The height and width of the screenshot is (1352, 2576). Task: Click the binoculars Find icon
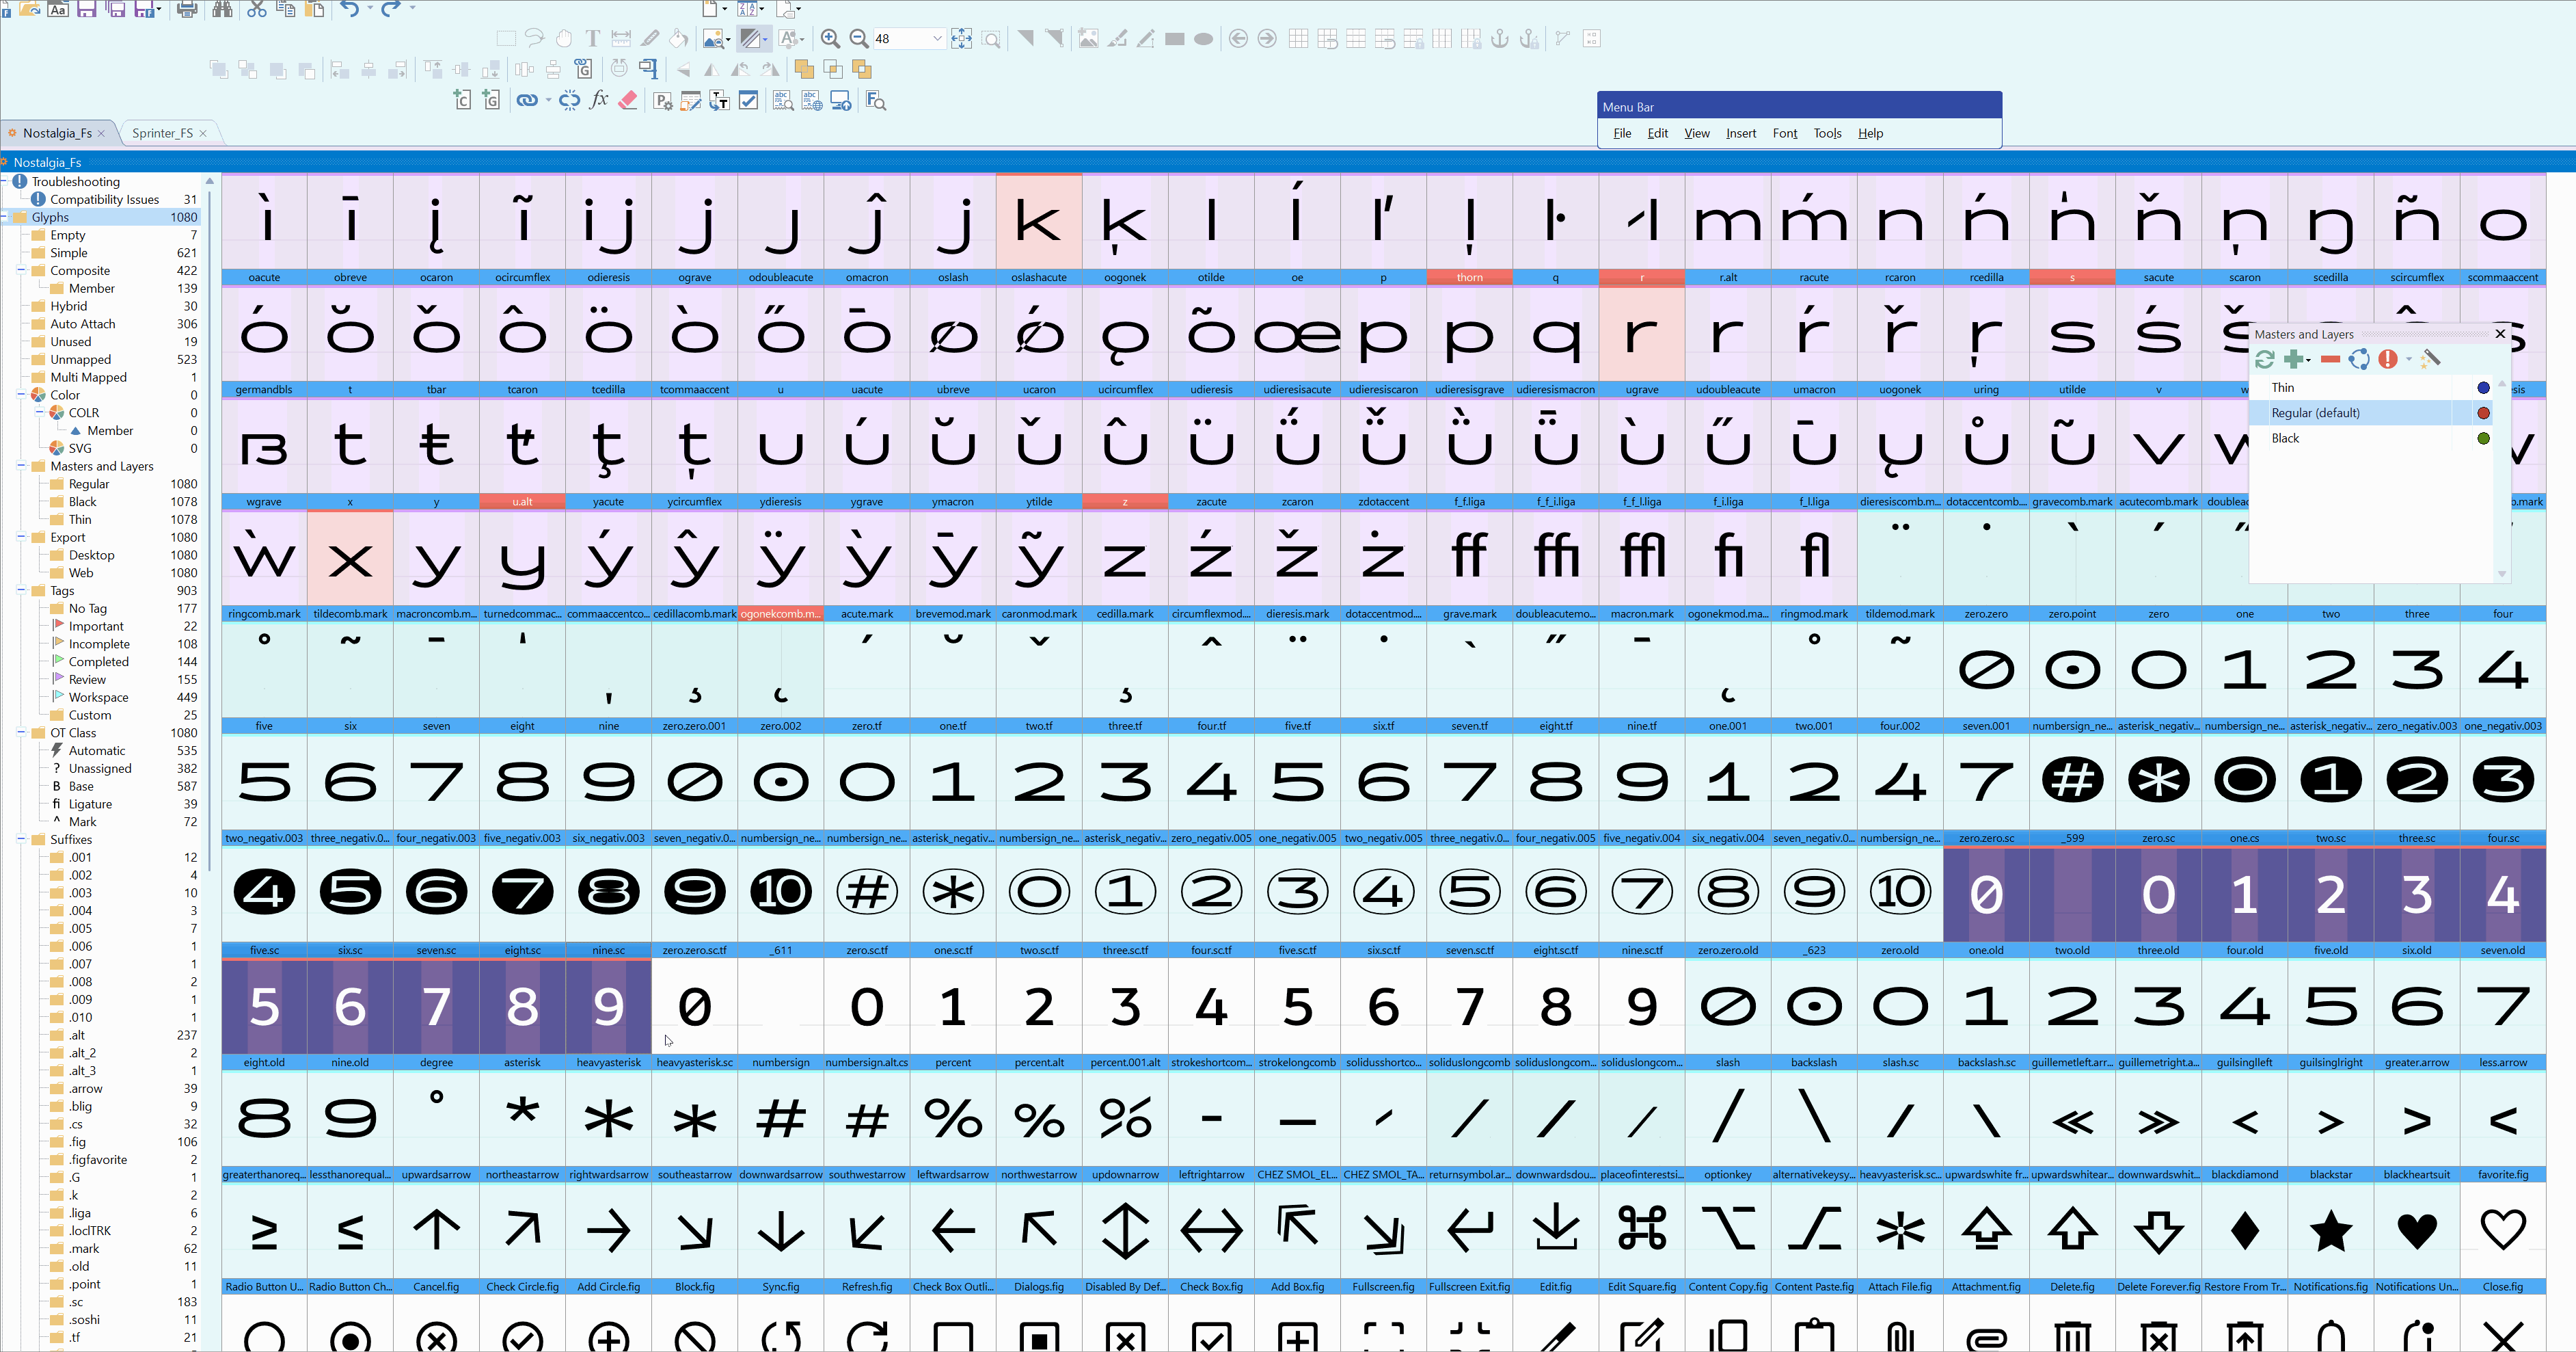(222, 10)
